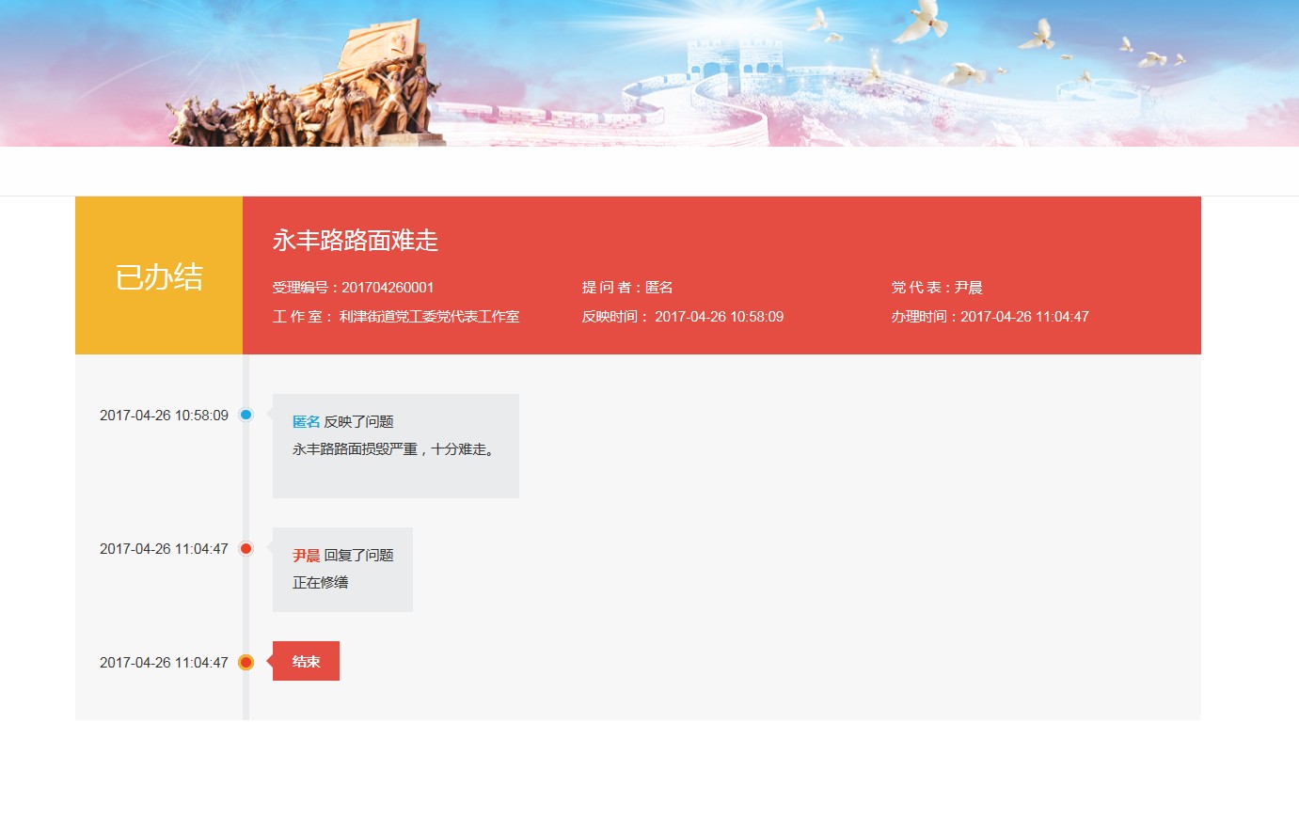Click the title 永丰路路面难走

(356, 241)
